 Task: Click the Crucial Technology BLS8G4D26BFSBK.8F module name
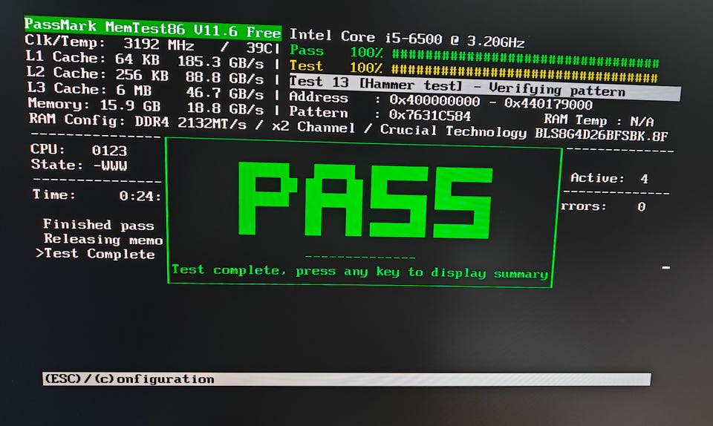[524, 132]
